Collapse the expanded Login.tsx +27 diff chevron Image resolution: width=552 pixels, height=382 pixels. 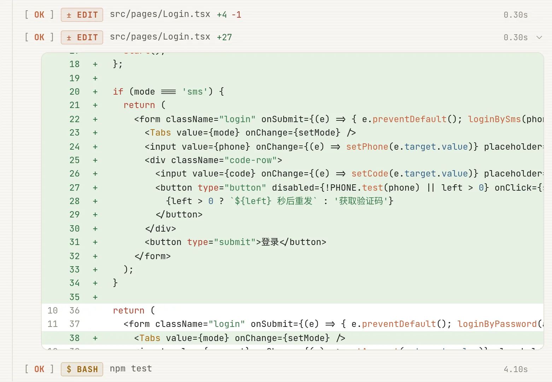539,37
